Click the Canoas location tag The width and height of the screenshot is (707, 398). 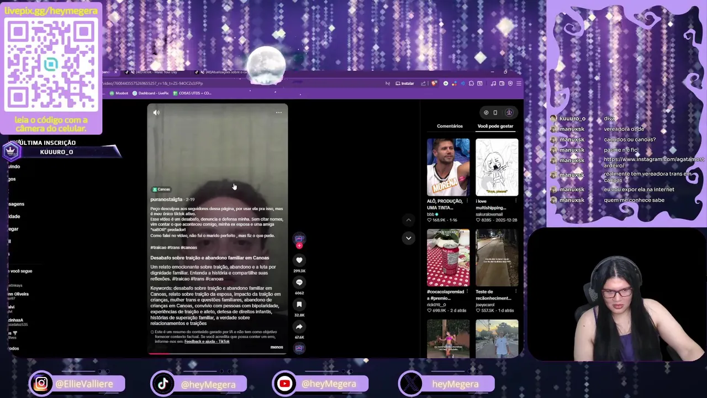(x=161, y=189)
